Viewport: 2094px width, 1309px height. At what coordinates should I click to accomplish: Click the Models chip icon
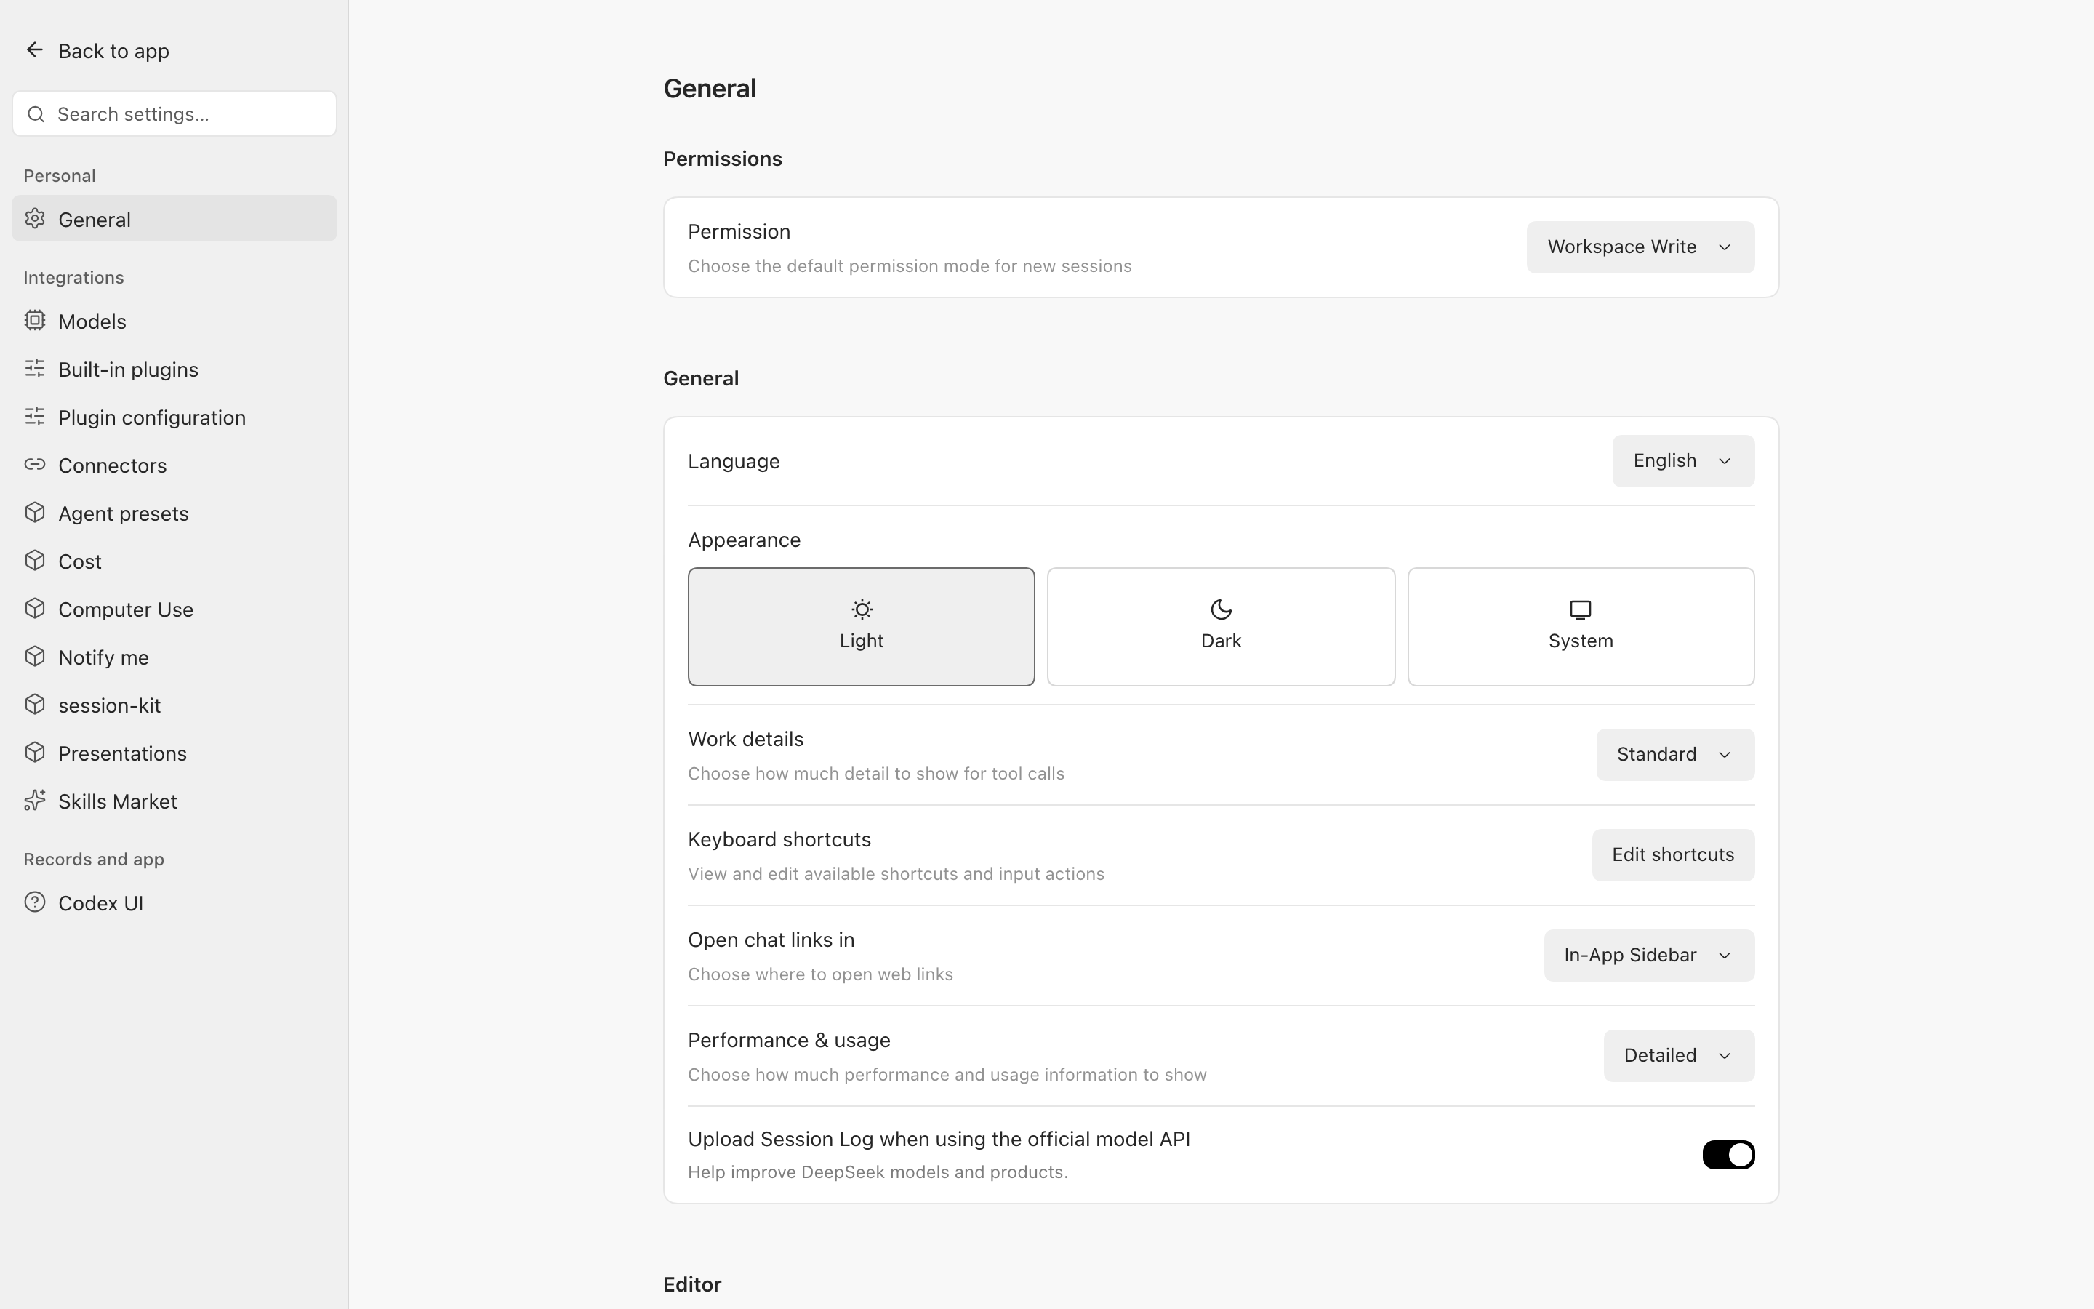(35, 321)
